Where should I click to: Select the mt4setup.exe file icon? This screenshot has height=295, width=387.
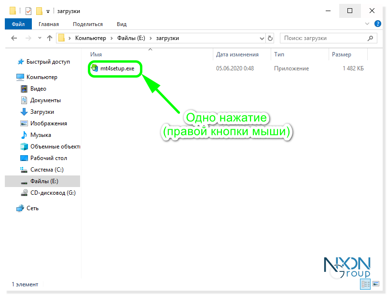pyautogui.click(x=95, y=68)
